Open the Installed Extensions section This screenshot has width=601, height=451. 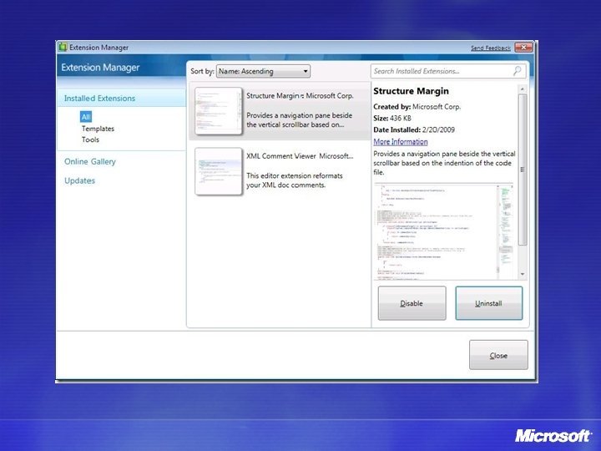pos(99,99)
